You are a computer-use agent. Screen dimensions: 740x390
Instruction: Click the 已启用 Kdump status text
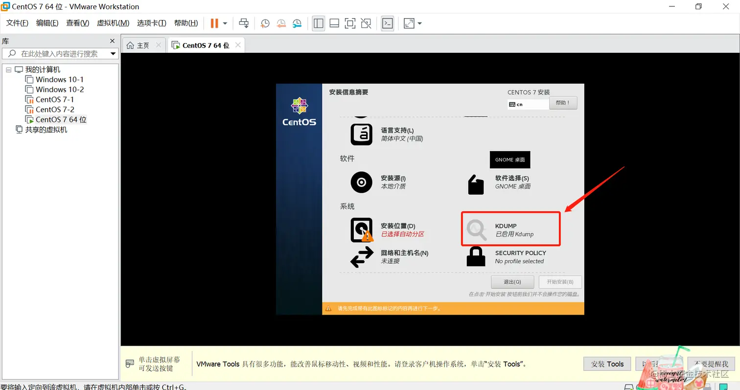click(514, 234)
